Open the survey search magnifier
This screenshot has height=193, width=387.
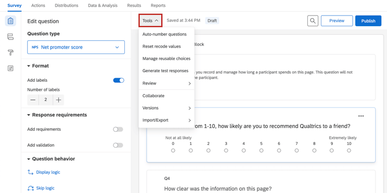[312, 21]
